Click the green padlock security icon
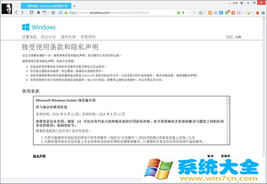This screenshot has height=184, width=267. pyautogui.click(x=66, y=12)
